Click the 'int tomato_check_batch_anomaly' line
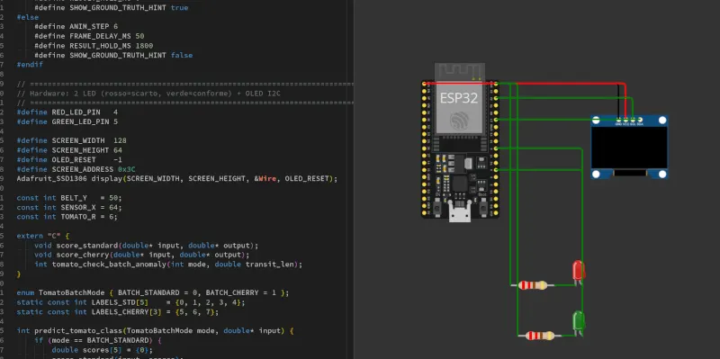720x359 pixels. (x=168, y=265)
